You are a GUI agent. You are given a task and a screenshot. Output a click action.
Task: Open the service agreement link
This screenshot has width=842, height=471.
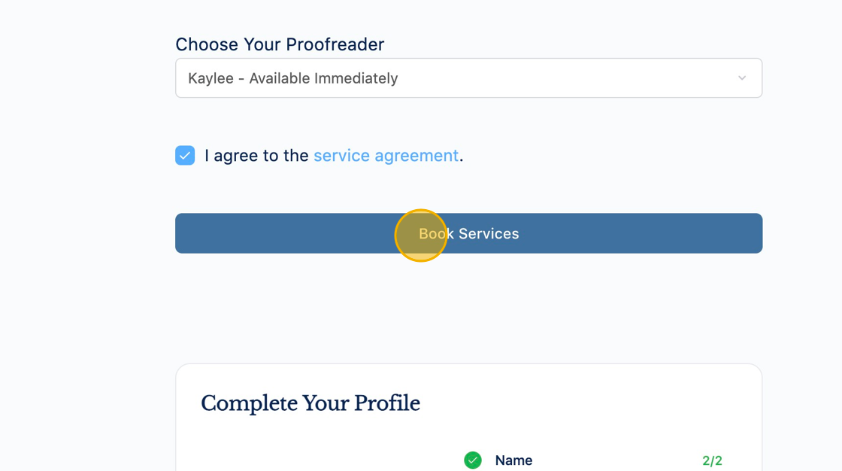point(386,156)
